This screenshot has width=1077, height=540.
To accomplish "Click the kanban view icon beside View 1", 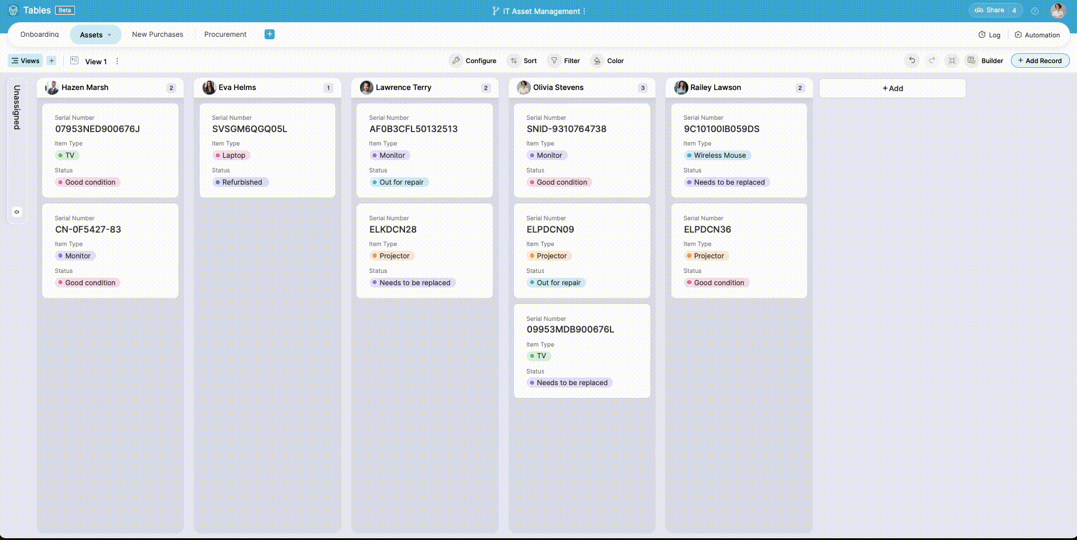I will coord(74,60).
